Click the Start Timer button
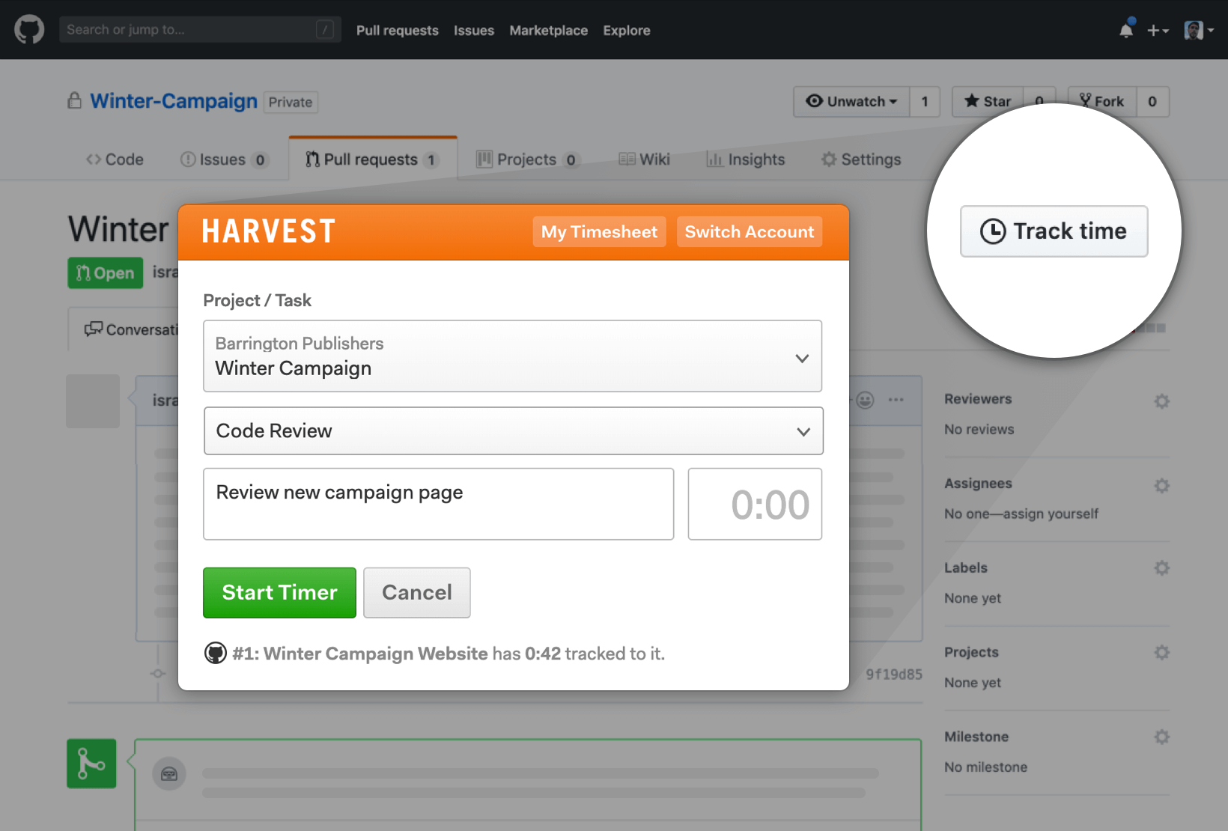The width and height of the screenshot is (1228, 831). click(279, 592)
